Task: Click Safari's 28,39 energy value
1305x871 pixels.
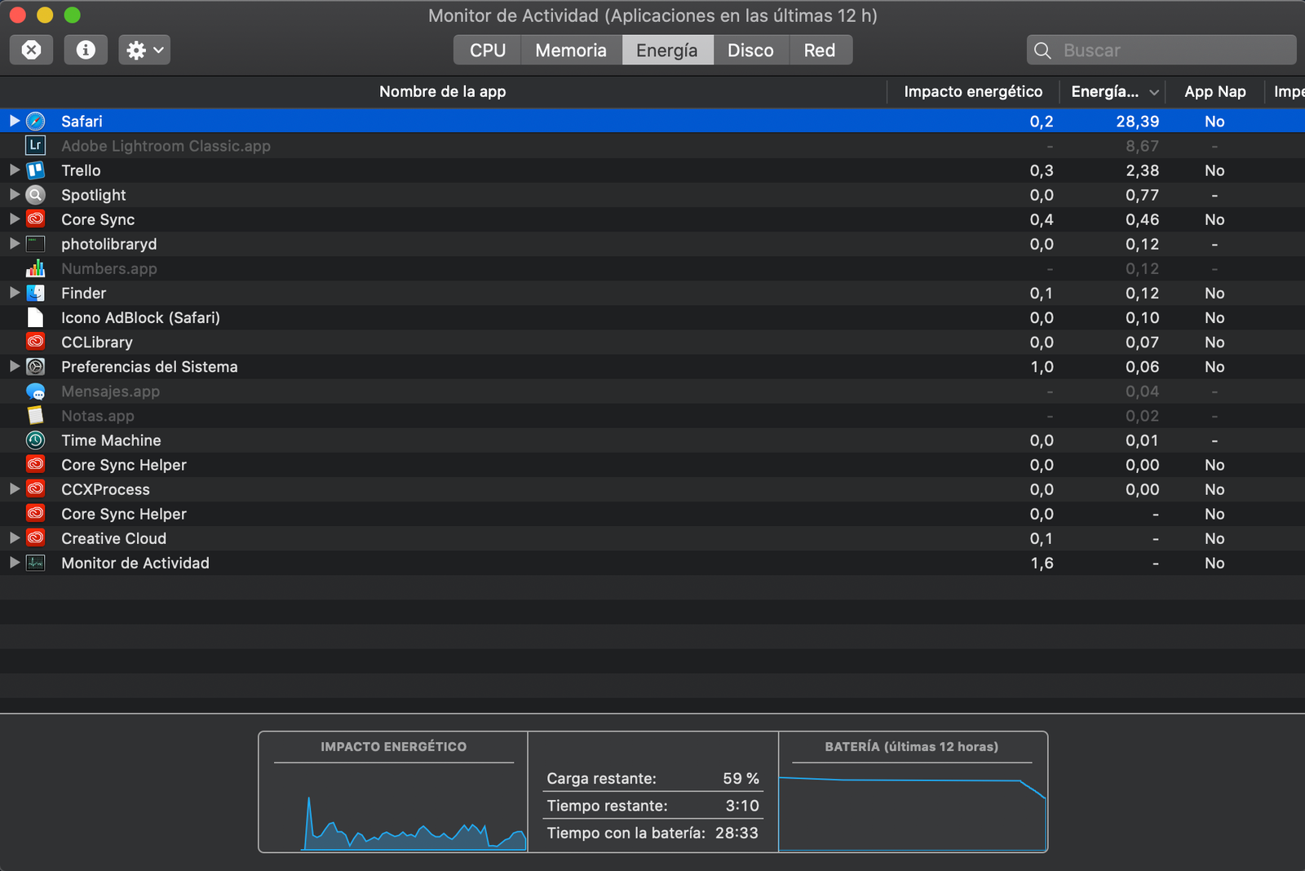Action: [1137, 122]
